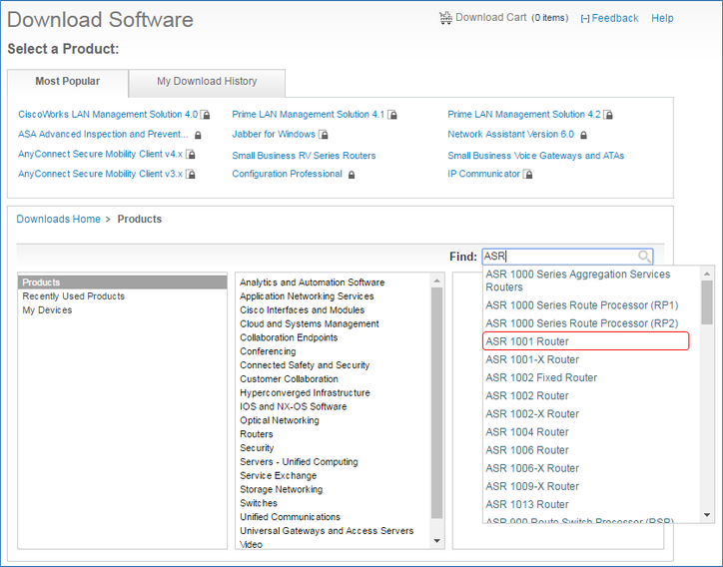Choose ASR 1009-X Router suggestion
The height and width of the screenshot is (567, 723).
[532, 486]
